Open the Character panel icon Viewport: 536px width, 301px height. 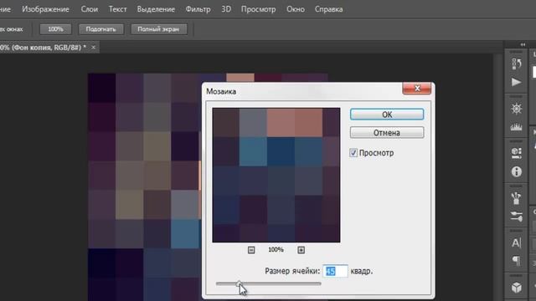516,243
